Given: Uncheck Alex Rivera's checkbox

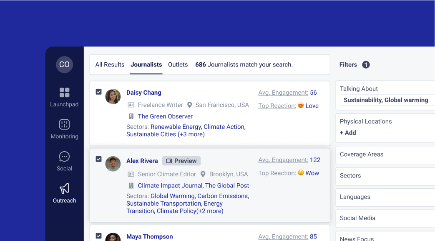Looking at the screenshot, I should pos(99,159).
